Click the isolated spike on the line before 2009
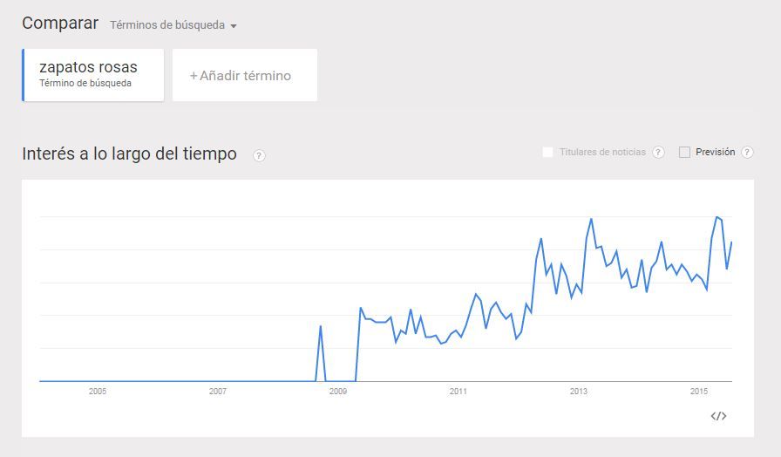The height and width of the screenshot is (457, 781). tap(321, 326)
